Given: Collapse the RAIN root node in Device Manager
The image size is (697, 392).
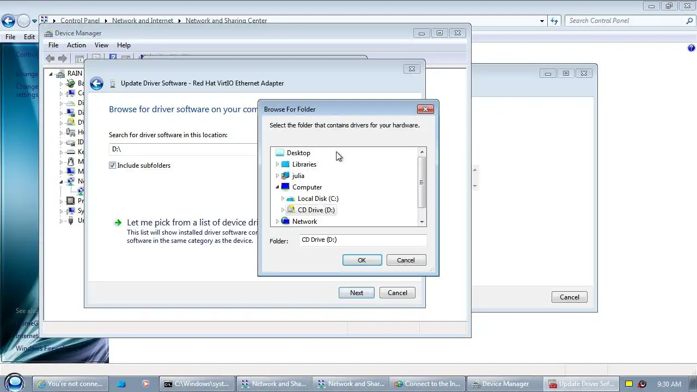Looking at the screenshot, I should pyautogui.click(x=51, y=73).
